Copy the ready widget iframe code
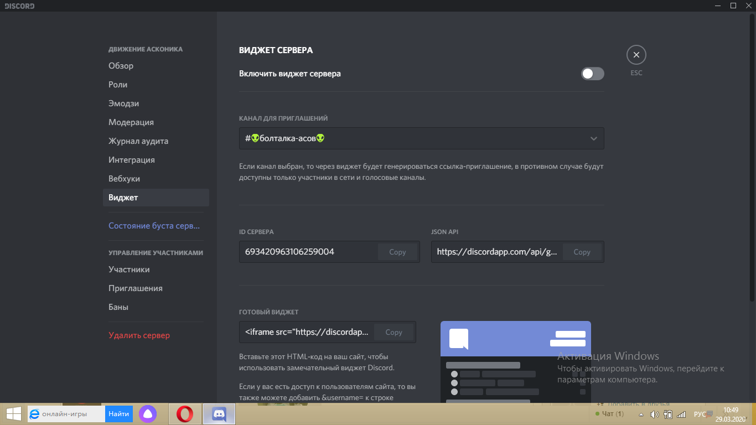This screenshot has height=425, width=756. pos(393,332)
